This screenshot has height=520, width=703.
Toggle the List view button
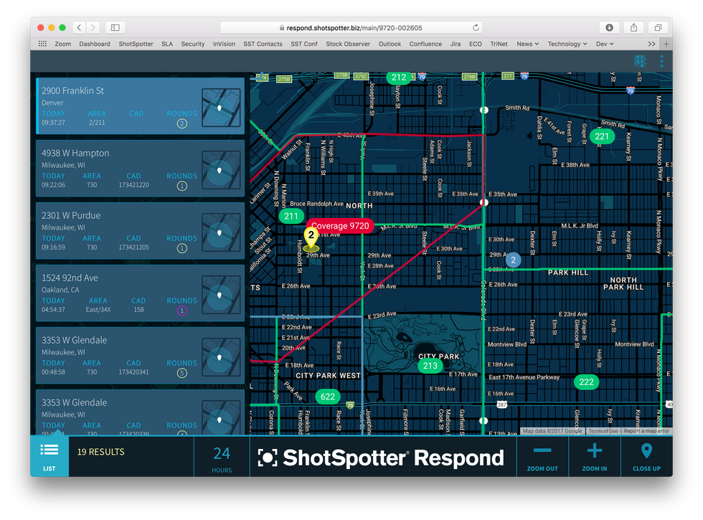click(49, 456)
